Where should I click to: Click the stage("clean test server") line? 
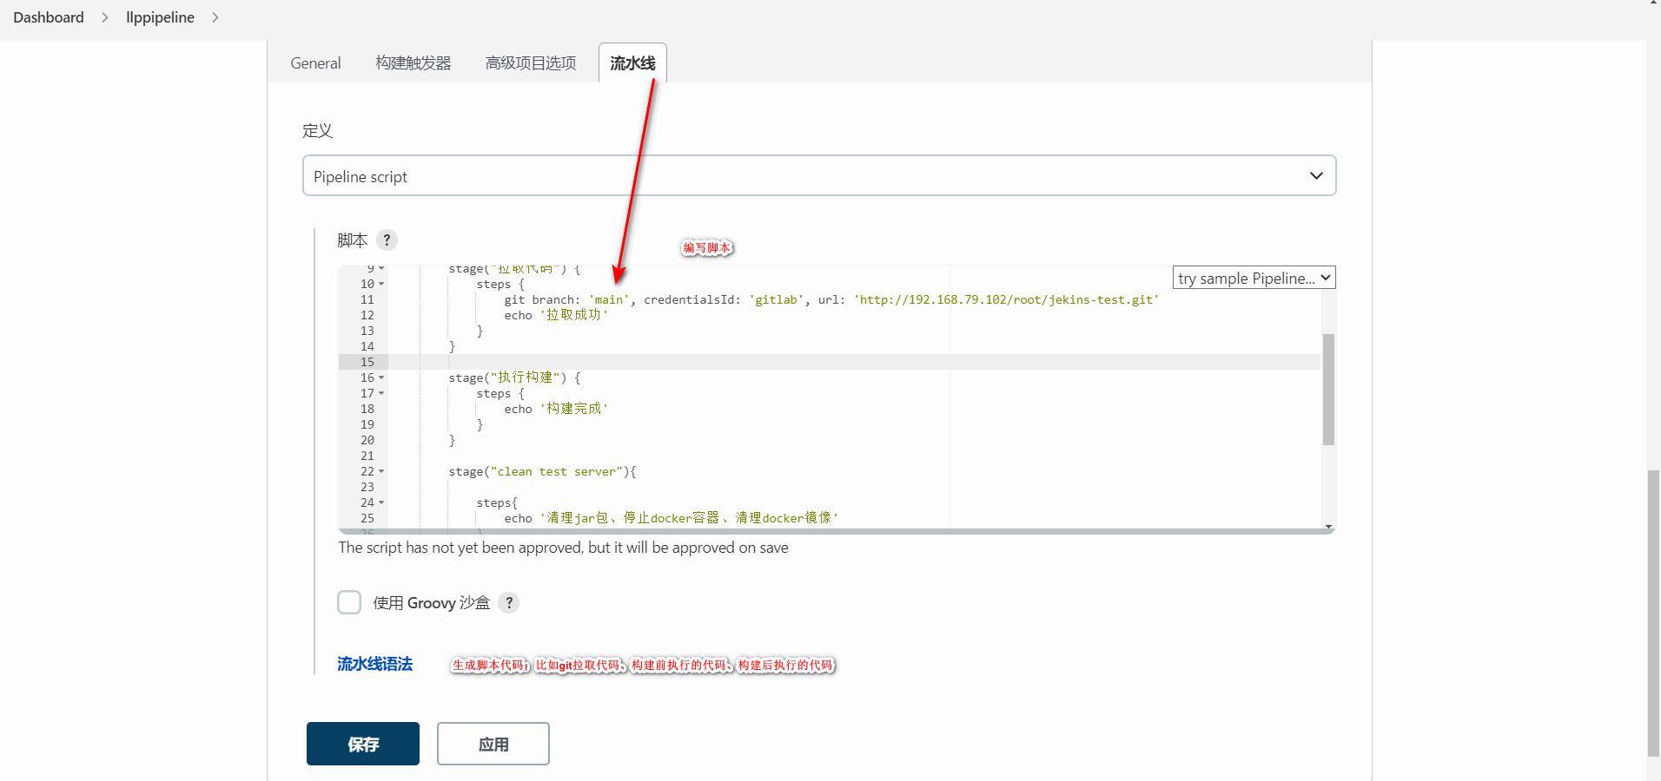542,471
